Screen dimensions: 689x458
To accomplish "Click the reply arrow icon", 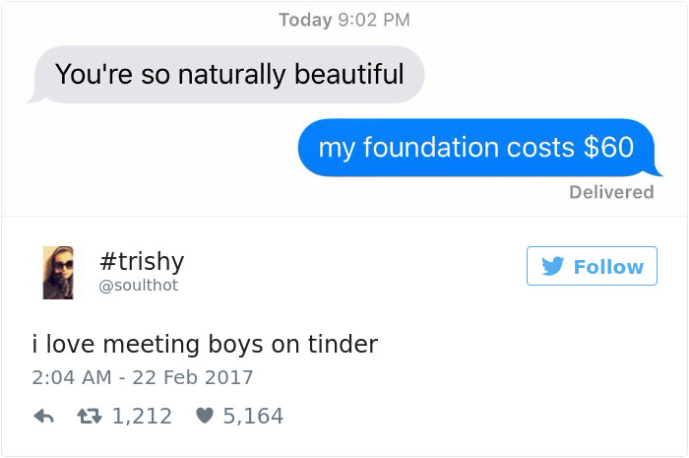I will tap(42, 417).
